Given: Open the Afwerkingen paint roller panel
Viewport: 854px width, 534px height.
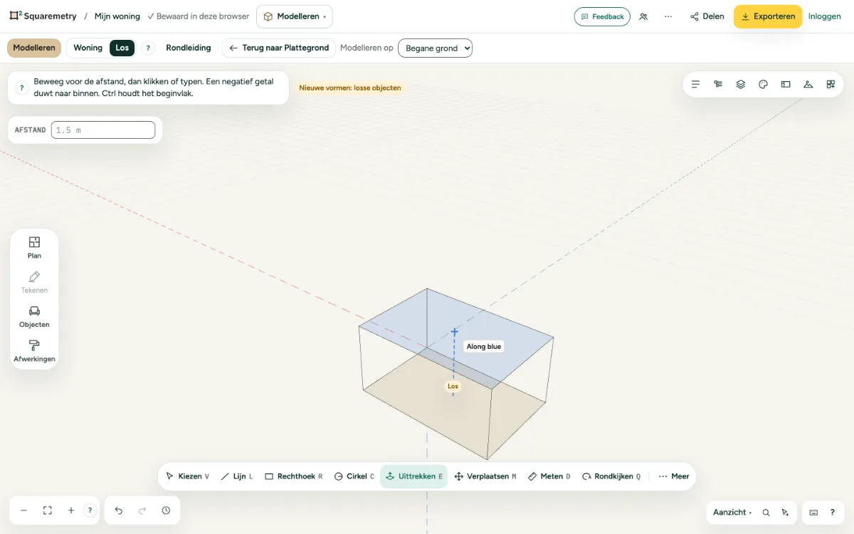Looking at the screenshot, I should pos(34,351).
